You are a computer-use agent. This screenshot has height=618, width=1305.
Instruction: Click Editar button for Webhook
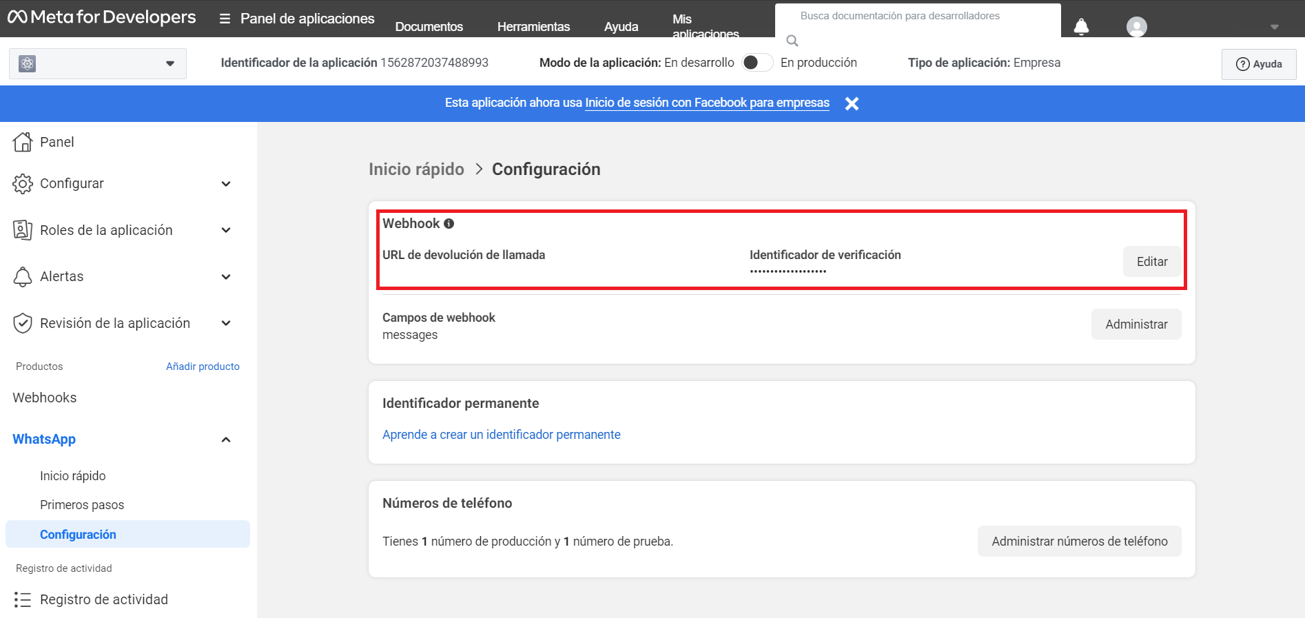pos(1151,262)
